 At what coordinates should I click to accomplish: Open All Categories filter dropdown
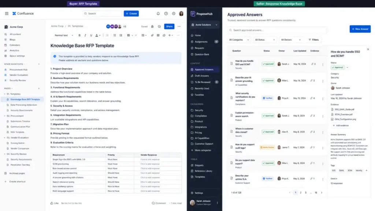tap(239, 40)
